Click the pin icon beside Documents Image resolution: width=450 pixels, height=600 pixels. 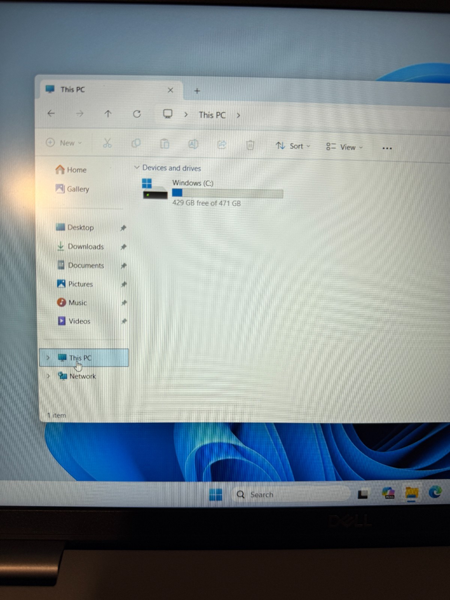tap(123, 265)
